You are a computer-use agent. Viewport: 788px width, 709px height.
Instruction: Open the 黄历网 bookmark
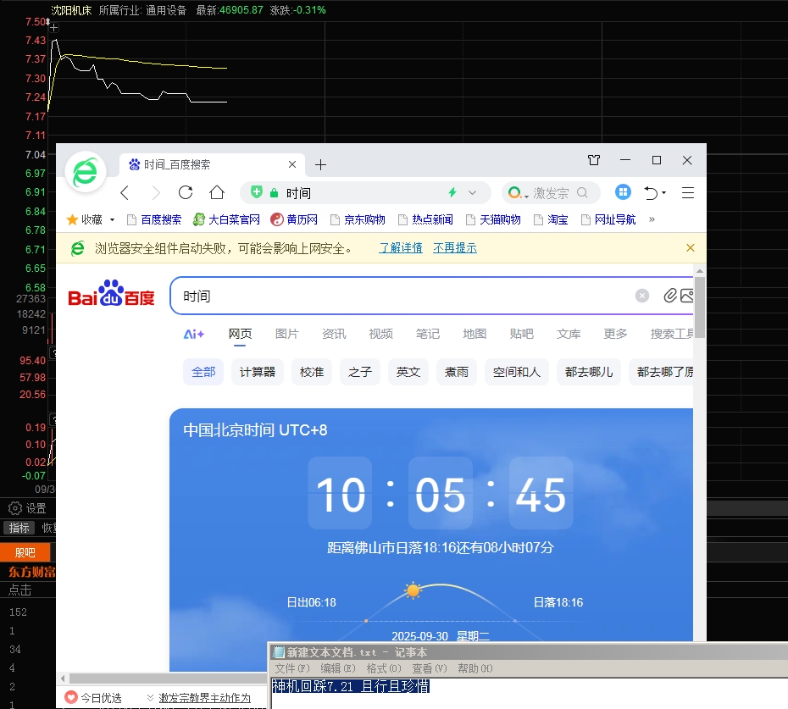pos(294,219)
